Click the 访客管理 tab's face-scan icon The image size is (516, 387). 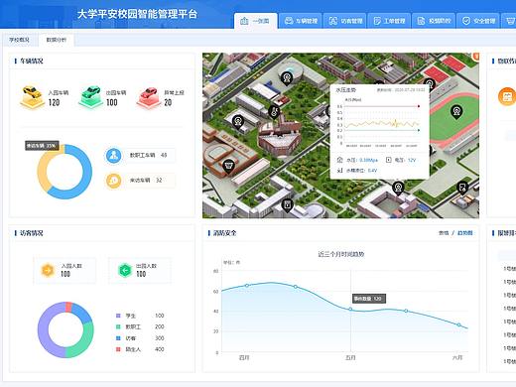click(x=333, y=21)
